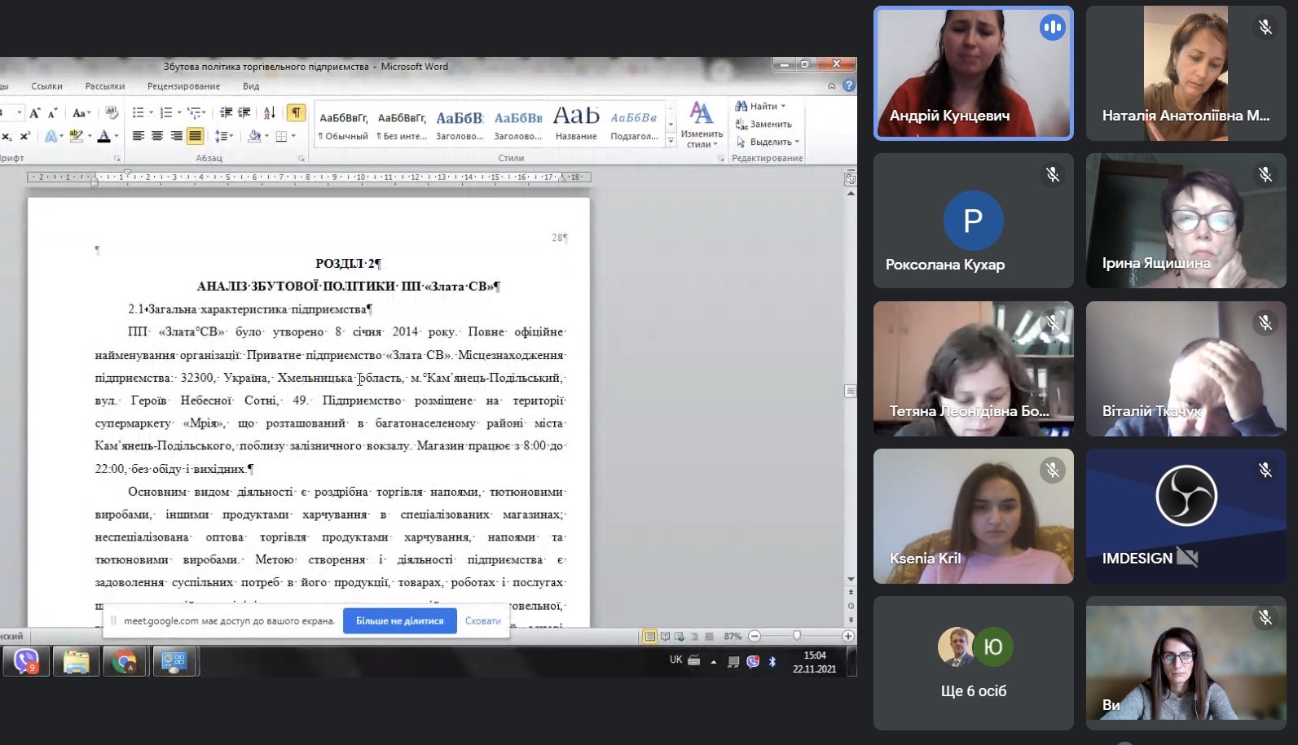Switch to the print layout view in status bar
Image resolution: width=1298 pixels, height=745 pixels.
(649, 636)
